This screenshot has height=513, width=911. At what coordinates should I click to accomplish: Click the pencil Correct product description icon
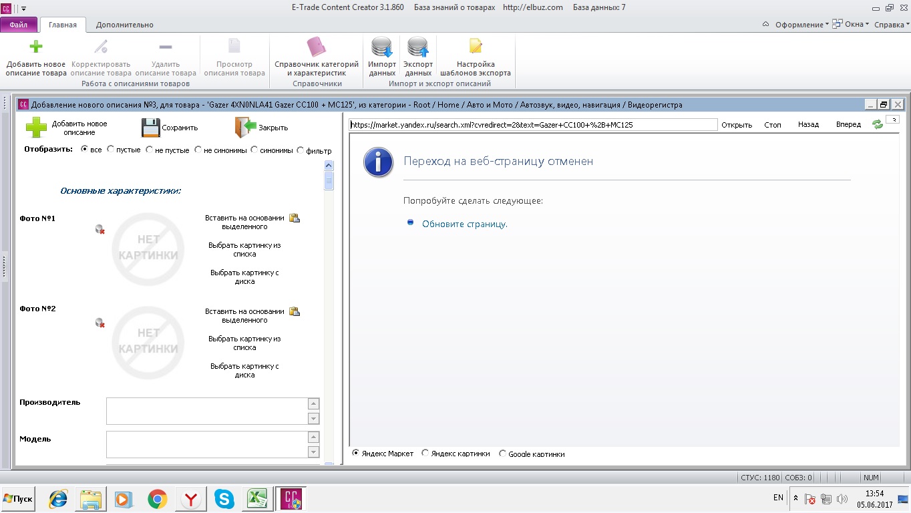[101, 47]
